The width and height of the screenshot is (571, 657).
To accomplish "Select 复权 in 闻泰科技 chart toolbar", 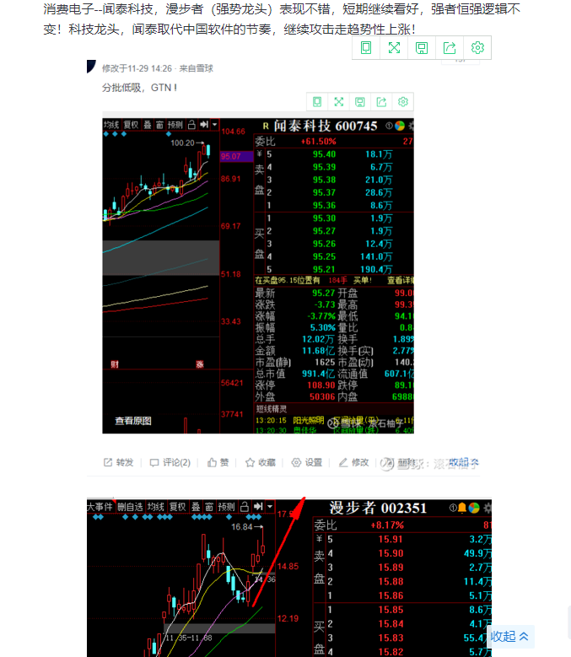I will [x=131, y=125].
